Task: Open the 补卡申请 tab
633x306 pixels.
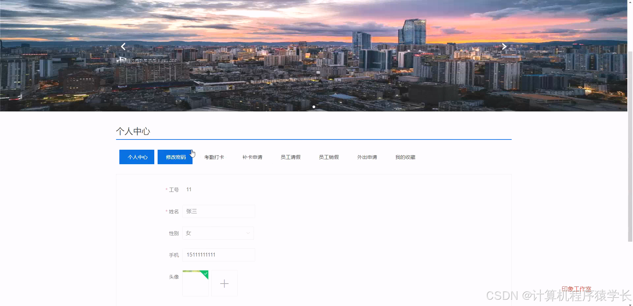Action: tap(252, 157)
